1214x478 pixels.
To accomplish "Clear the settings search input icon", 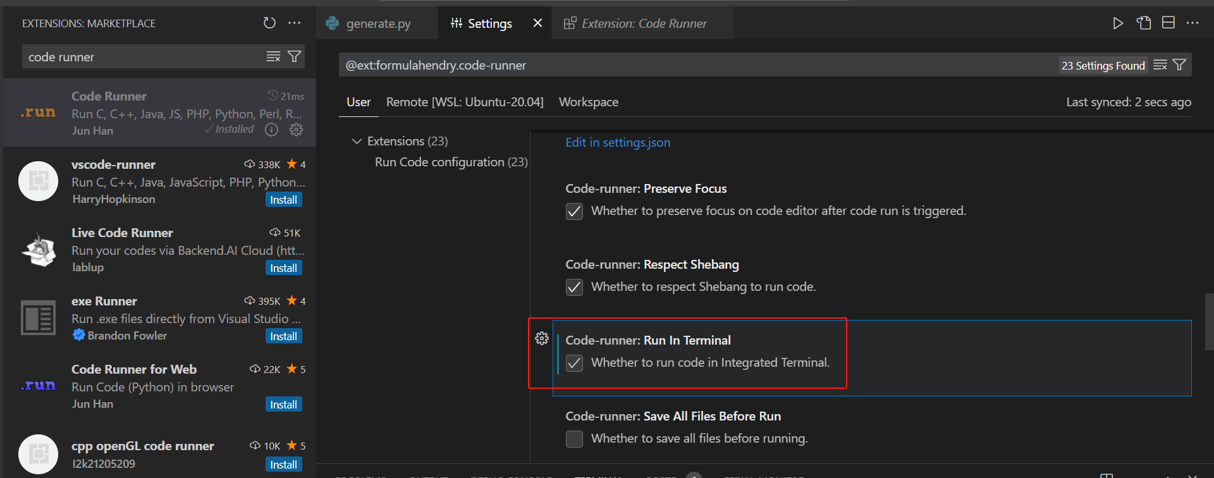I will click(x=1160, y=65).
